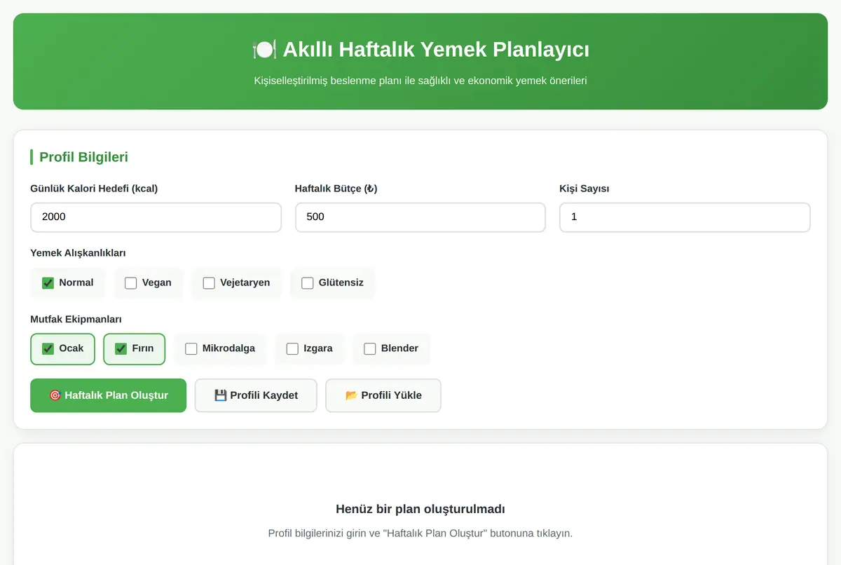Tick the Vejetaryen option
Screen dimensions: 841x565
209,283
